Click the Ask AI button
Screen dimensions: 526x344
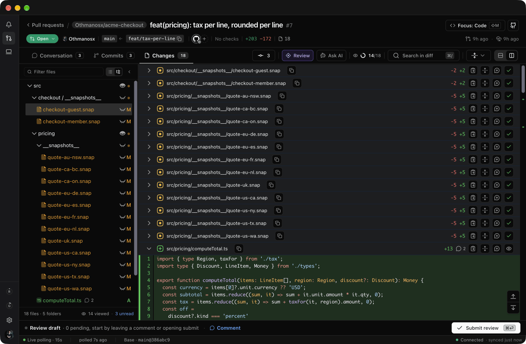tap(332, 56)
